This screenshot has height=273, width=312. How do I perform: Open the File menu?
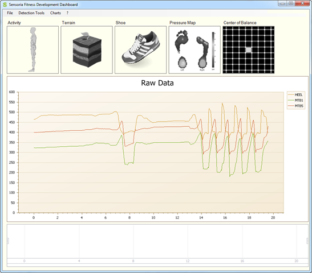point(10,13)
